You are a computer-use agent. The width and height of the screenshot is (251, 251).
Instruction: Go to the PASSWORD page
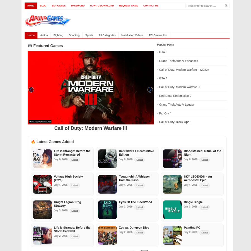point(78,6)
